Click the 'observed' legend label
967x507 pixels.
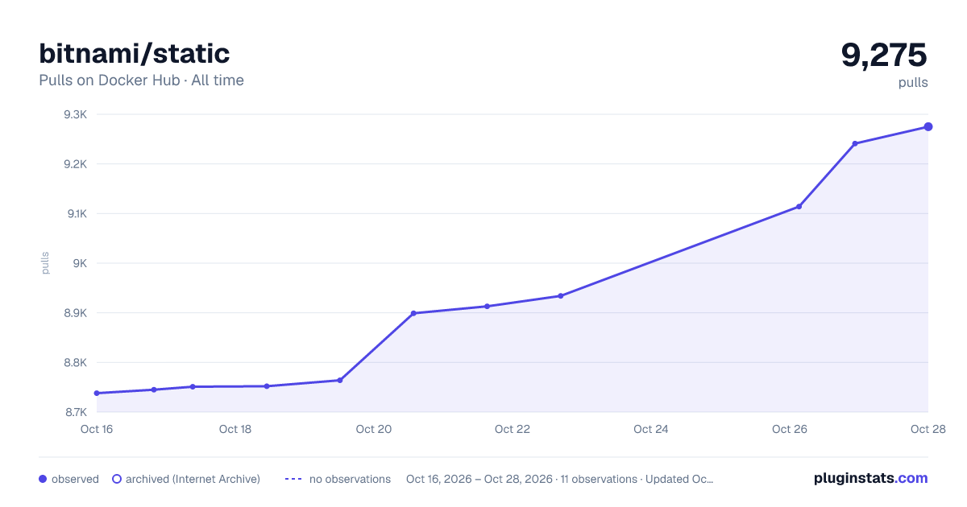(75, 479)
